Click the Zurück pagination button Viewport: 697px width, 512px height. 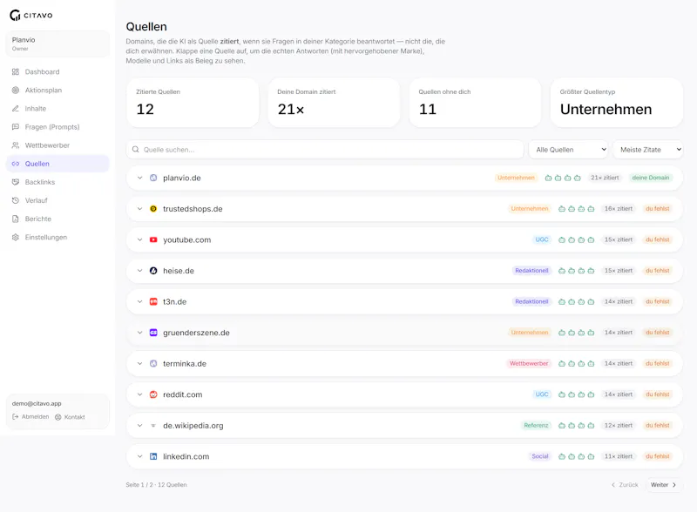click(625, 485)
